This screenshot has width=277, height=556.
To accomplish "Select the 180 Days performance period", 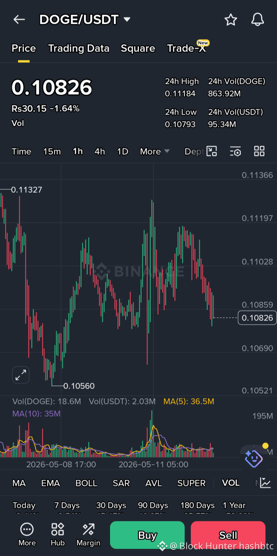I will coord(197,505).
